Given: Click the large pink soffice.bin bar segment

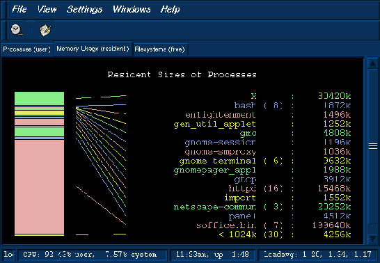Looking at the screenshot, I should tap(39, 186).
